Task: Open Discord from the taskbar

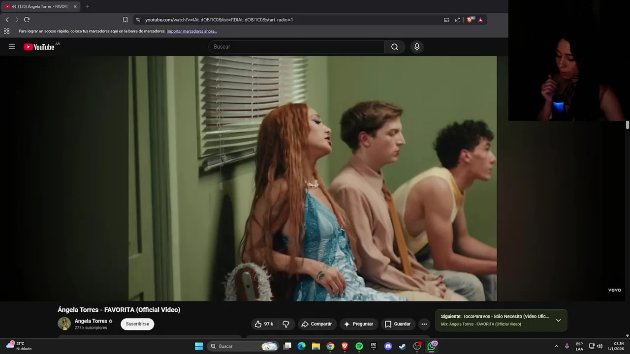Action: pyautogui.click(x=388, y=346)
